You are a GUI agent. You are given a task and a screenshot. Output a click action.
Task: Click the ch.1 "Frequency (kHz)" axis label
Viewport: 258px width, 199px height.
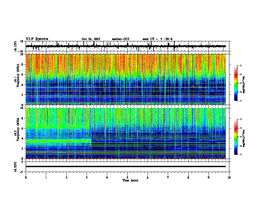pos(18,75)
